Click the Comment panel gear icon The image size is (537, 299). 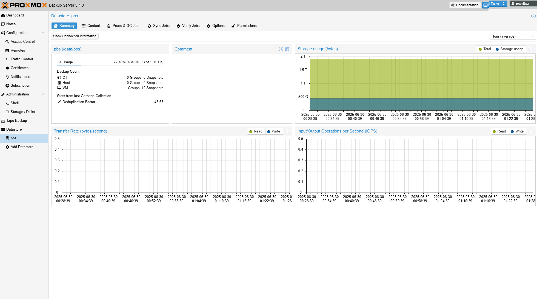[287, 49]
